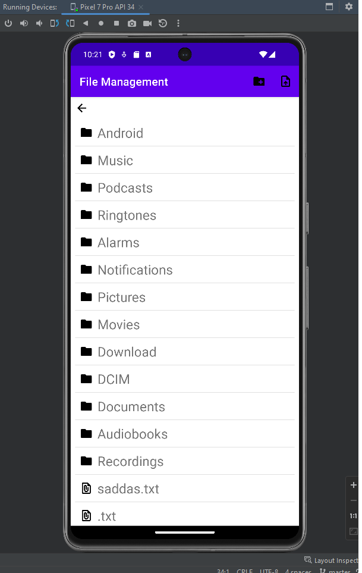Open Running Devices settings via the gear icon

tap(349, 7)
